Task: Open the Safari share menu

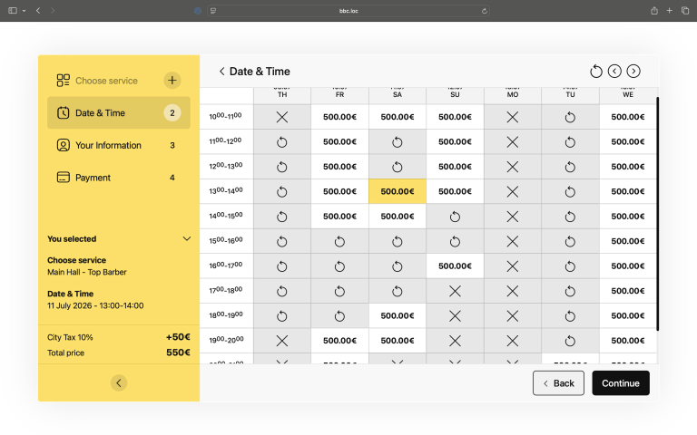Action: coord(654,11)
